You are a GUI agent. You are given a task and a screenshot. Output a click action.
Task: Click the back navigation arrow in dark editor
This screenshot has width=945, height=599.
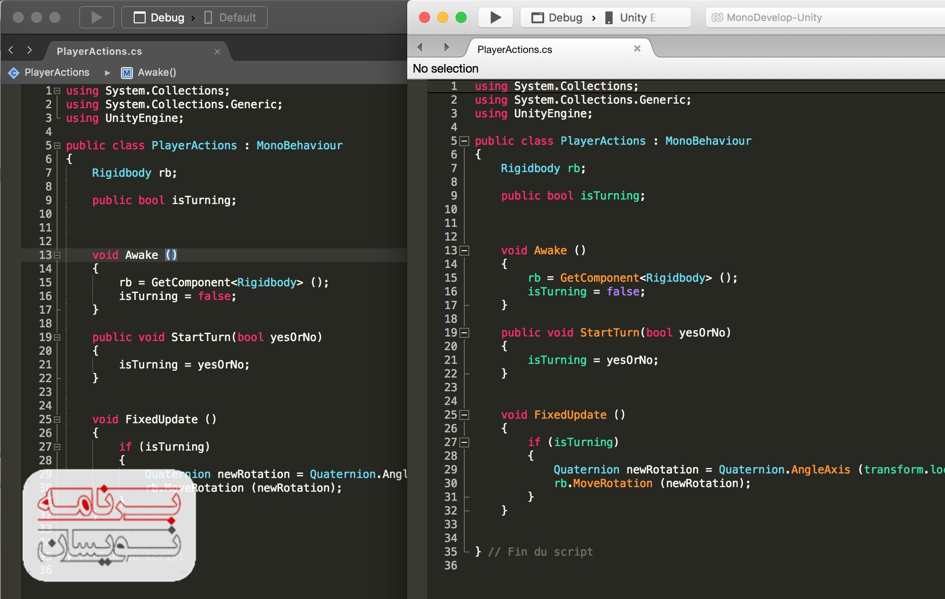pos(11,50)
